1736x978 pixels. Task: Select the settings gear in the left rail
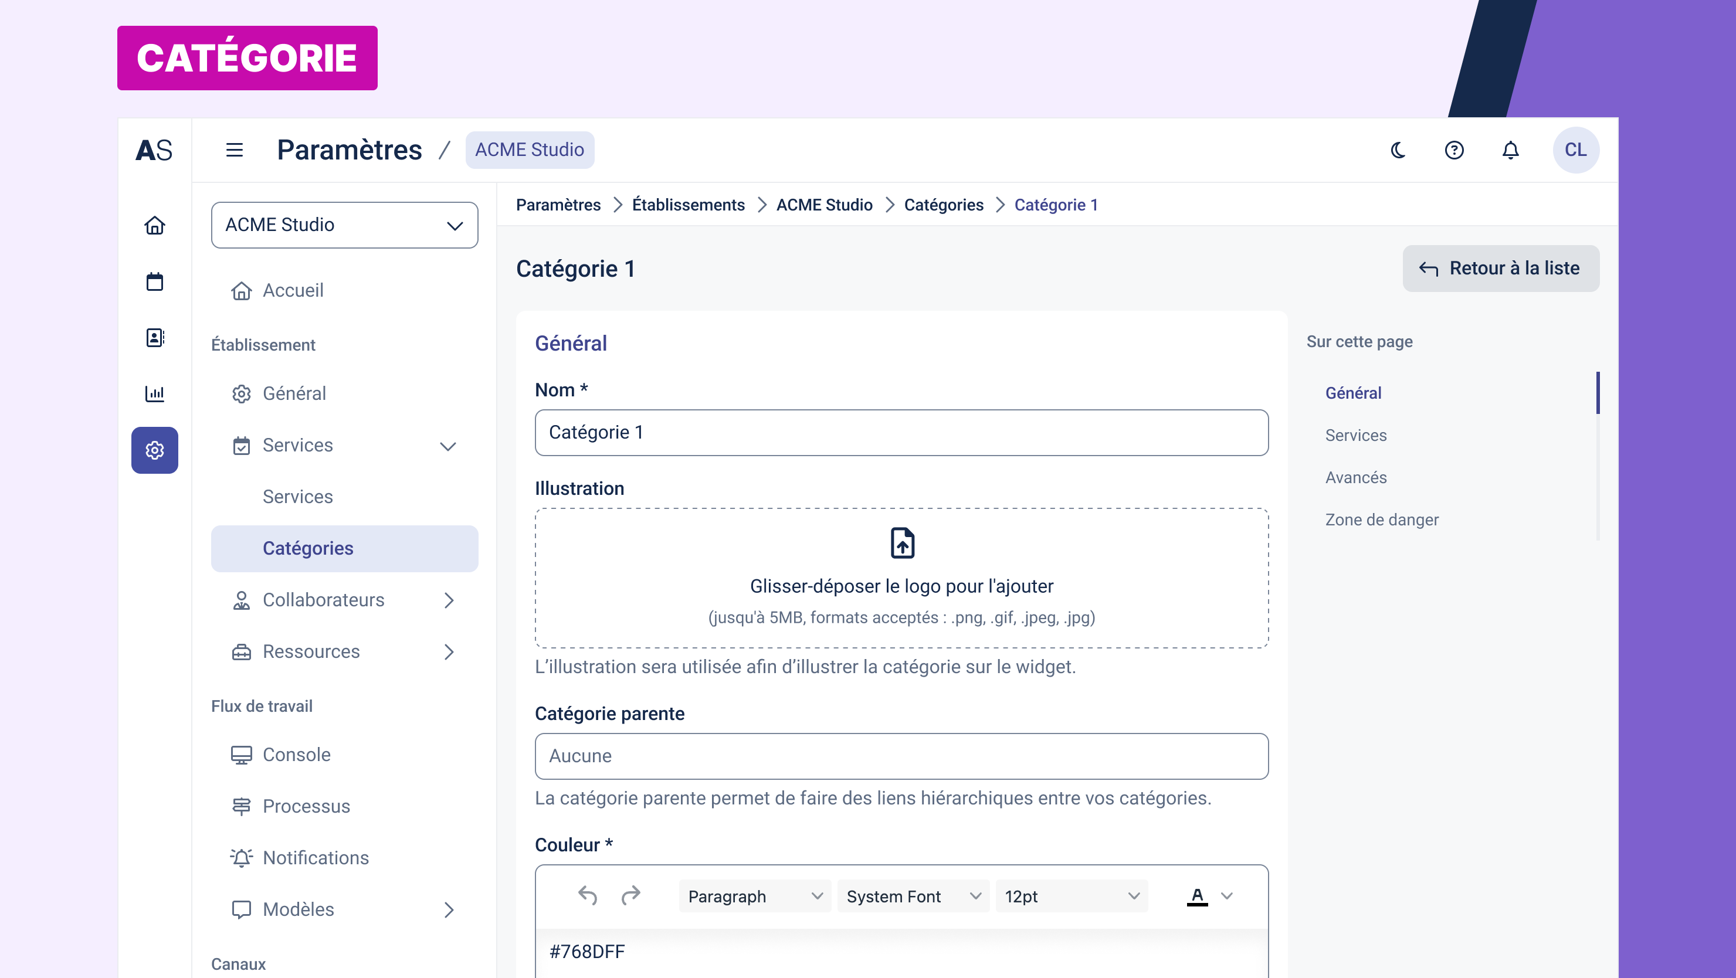154,450
